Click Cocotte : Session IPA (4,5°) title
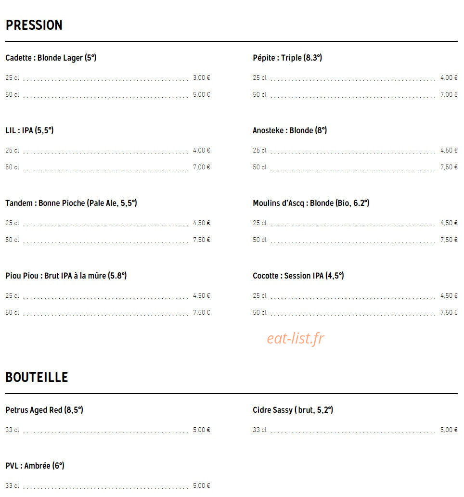The width and height of the screenshot is (464, 497). [x=298, y=275]
